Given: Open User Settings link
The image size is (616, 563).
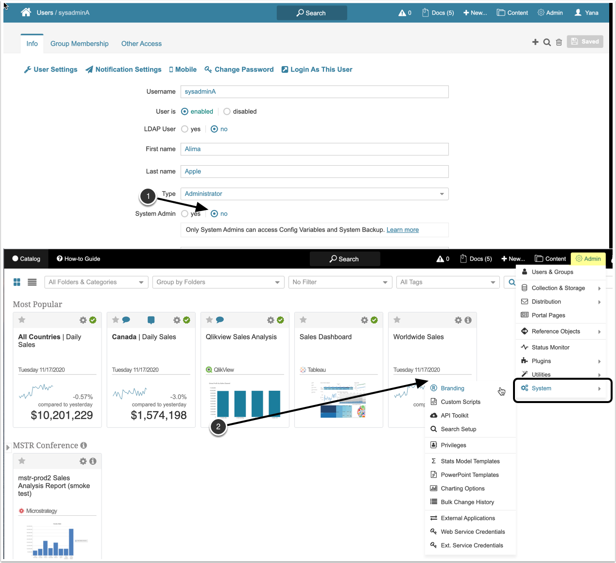Looking at the screenshot, I should point(51,70).
